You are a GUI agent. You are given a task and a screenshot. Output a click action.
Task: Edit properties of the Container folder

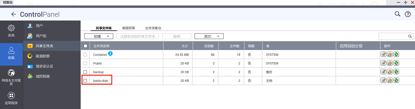(384, 54)
